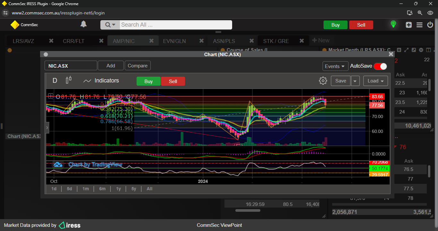
Task: Click the Compare button
Action: click(x=138, y=65)
